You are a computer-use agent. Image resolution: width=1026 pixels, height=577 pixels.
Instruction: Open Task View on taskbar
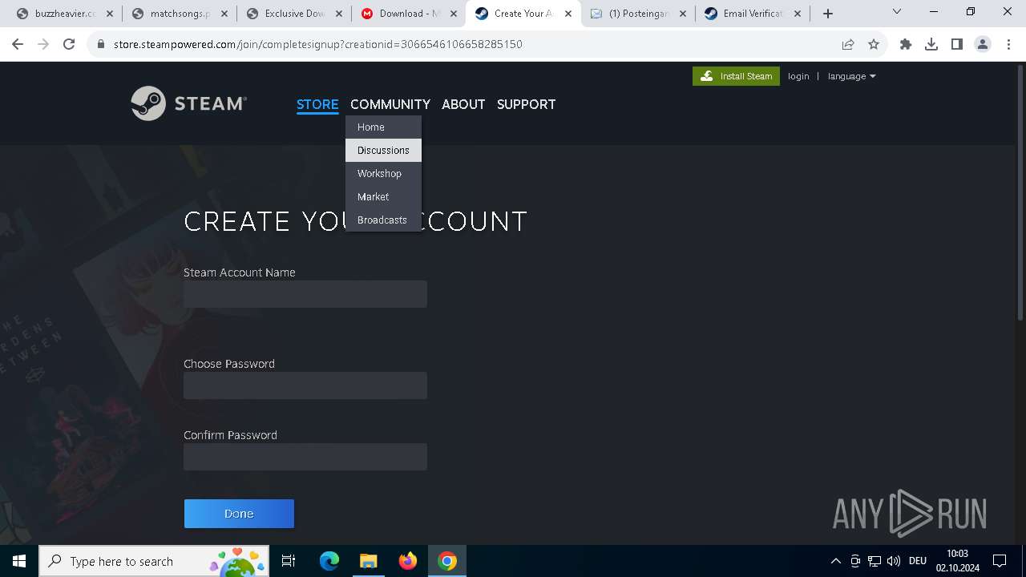coord(289,561)
